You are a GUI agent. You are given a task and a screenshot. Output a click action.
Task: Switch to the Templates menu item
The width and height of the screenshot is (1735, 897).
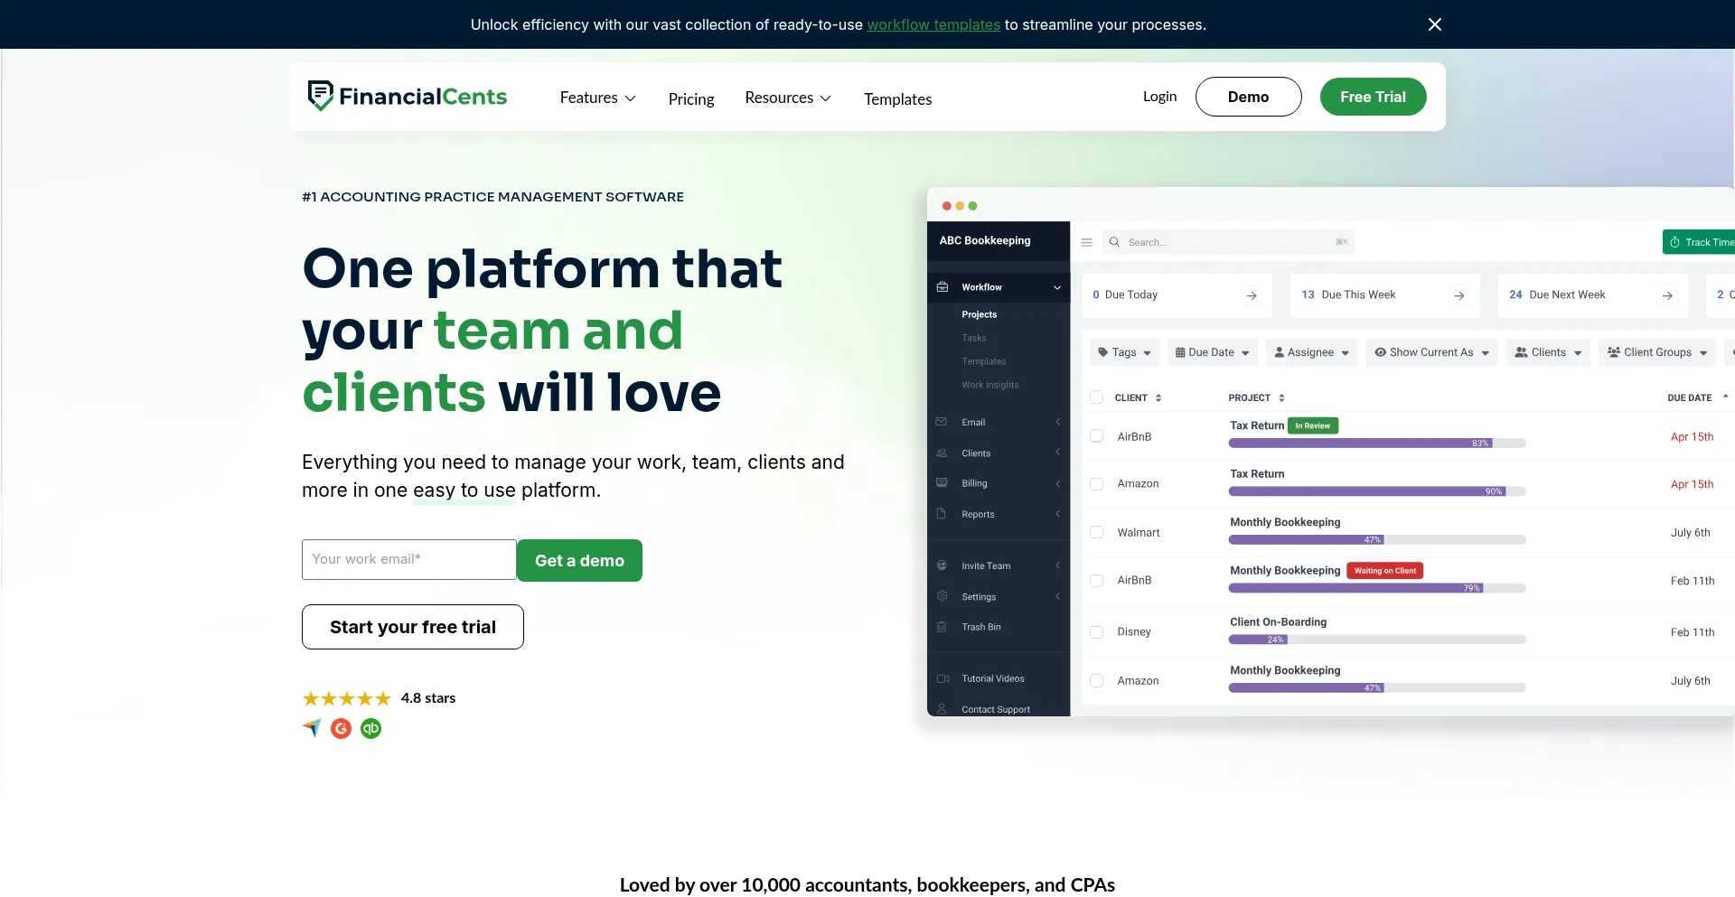(898, 98)
